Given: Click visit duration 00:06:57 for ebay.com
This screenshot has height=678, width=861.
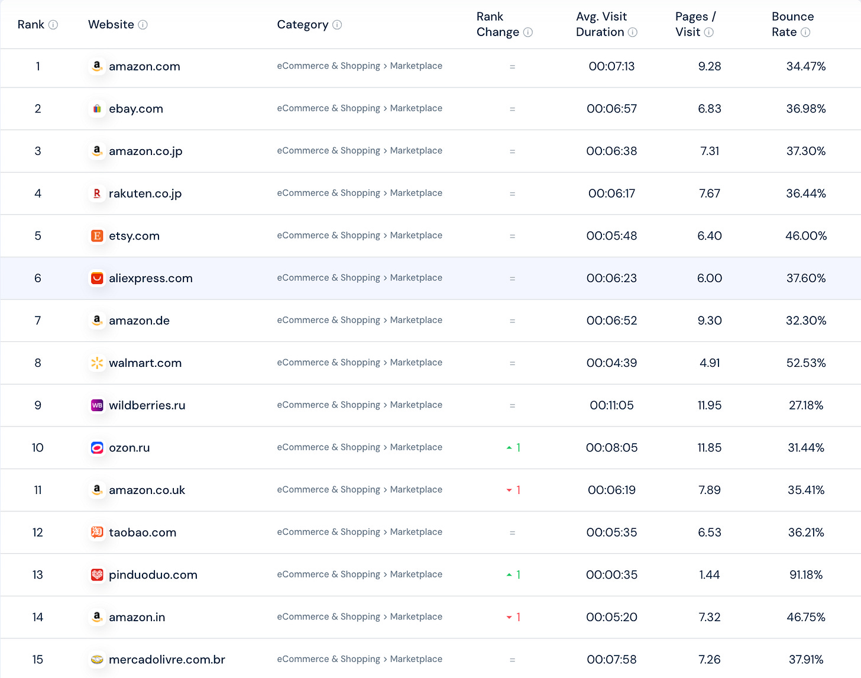Looking at the screenshot, I should [x=611, y=109].
